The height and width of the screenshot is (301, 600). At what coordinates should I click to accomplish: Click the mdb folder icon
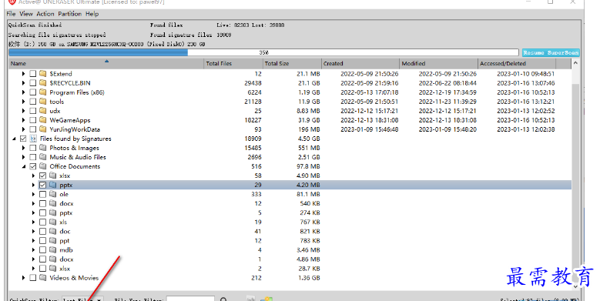click(53, 249)
